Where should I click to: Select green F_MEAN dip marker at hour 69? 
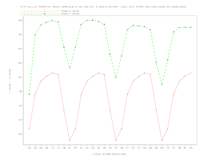click(162, 84)
